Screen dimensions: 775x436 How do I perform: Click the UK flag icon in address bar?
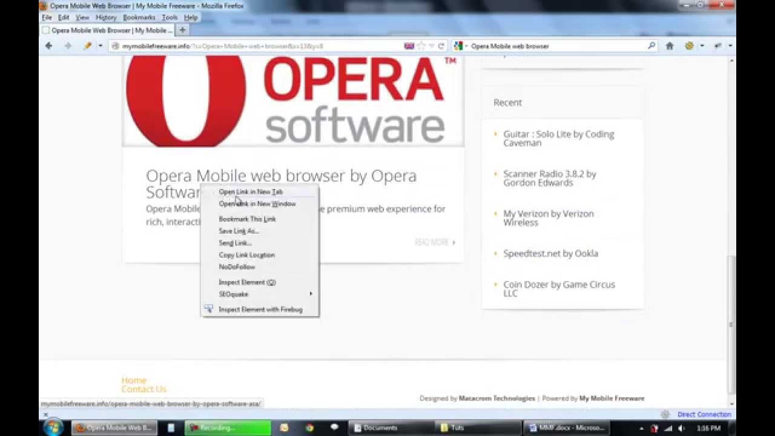409,46
